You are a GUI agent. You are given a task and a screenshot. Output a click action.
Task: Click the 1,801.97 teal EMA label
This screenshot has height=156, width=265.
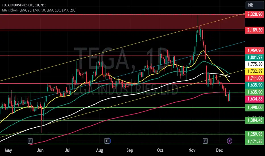point(254,58)
